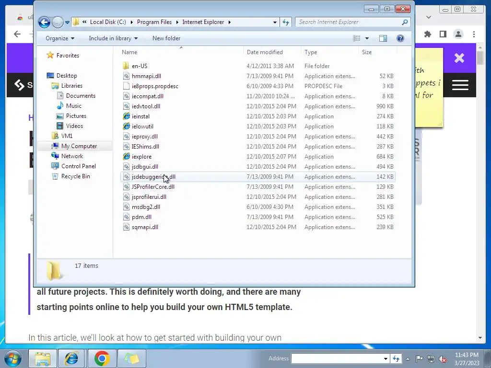Click Refresh button beside the address bar
The width and height of the screenshot is (491, 368).
pyautogui.click(x=286, y=22)
